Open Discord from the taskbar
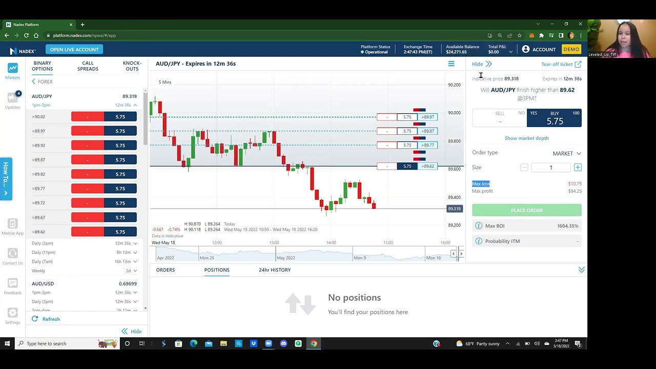 [283, 343]
